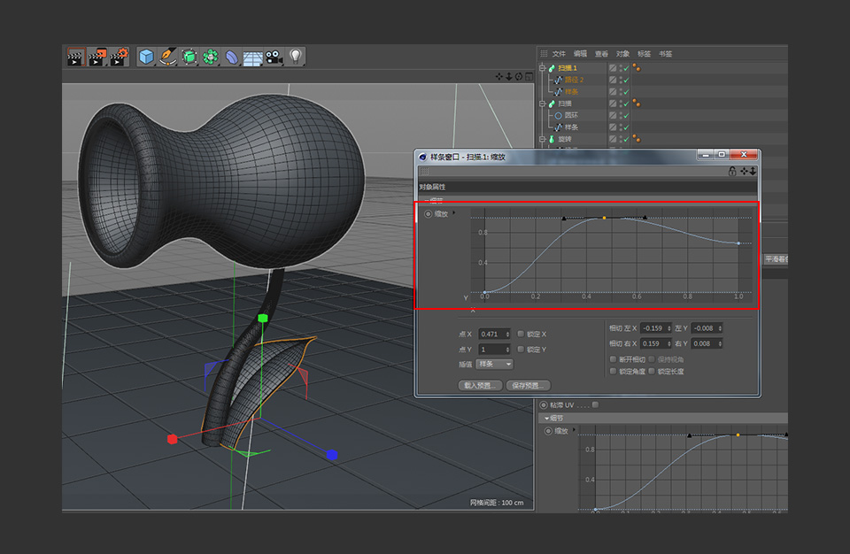Click 点 Y value stepper arrows
Screen dimensions: 850x554
click(x=507, y=350)
